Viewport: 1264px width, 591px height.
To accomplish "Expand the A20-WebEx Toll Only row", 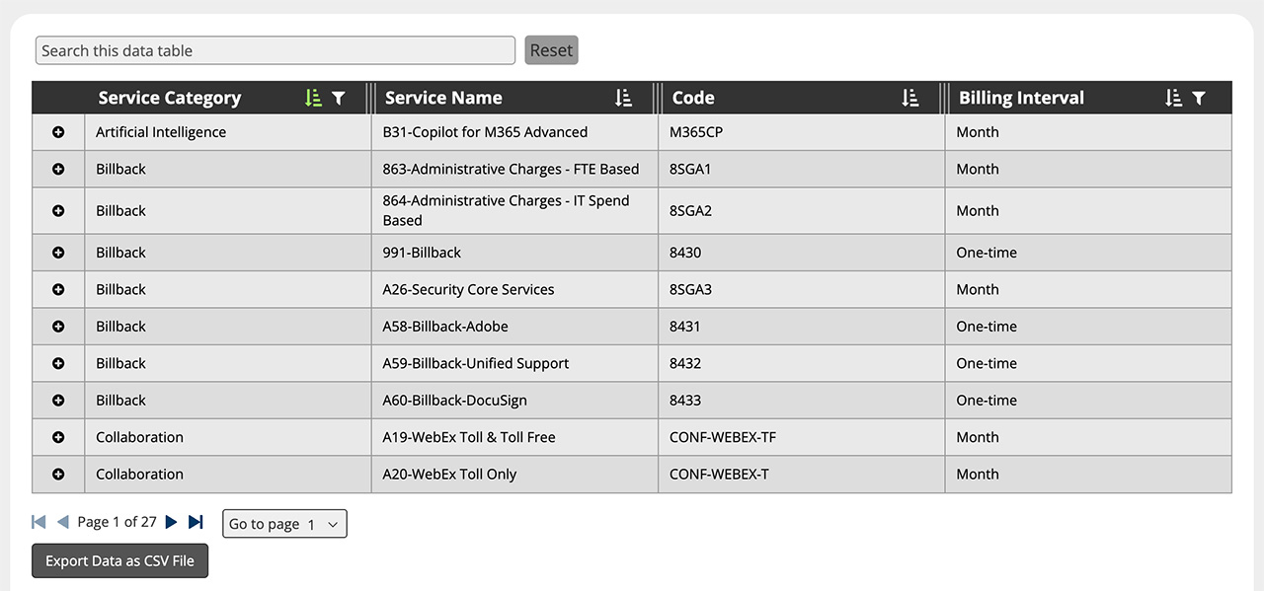I will coord(57,474).
